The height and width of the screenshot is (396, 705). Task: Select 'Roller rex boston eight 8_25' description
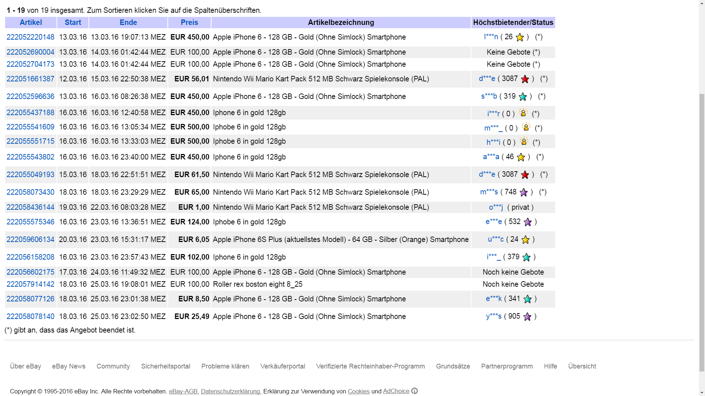[257, 284]
